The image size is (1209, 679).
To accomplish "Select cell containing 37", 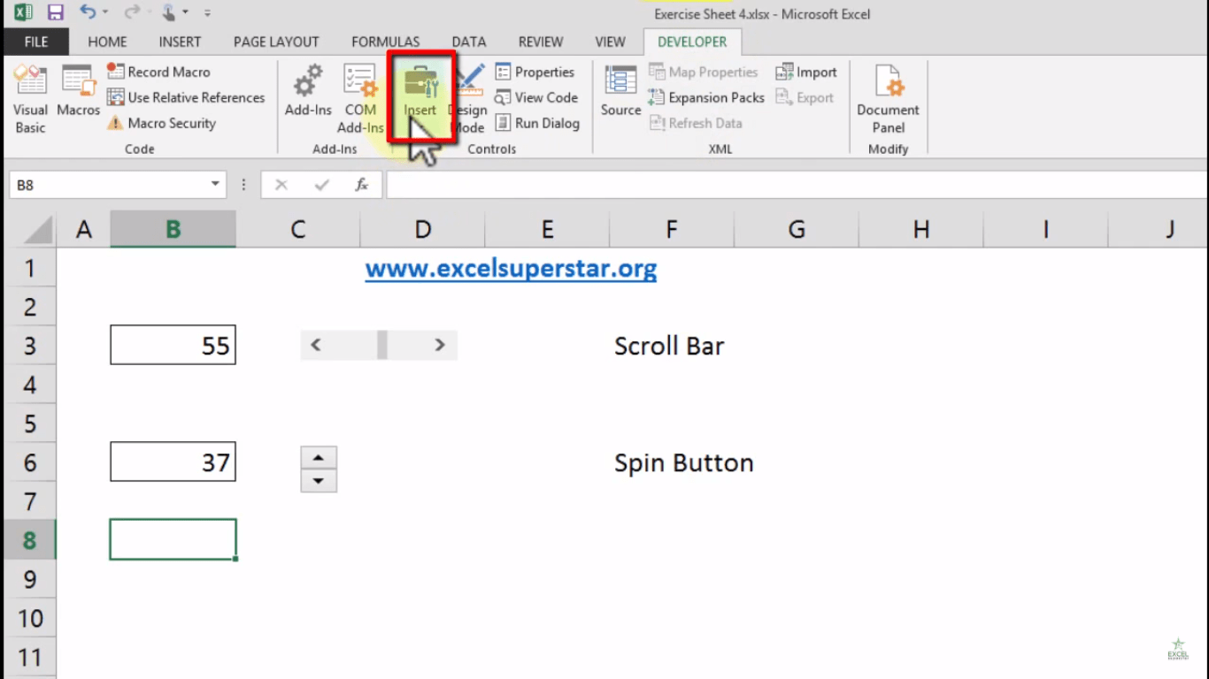I will [x=173, y=462].
